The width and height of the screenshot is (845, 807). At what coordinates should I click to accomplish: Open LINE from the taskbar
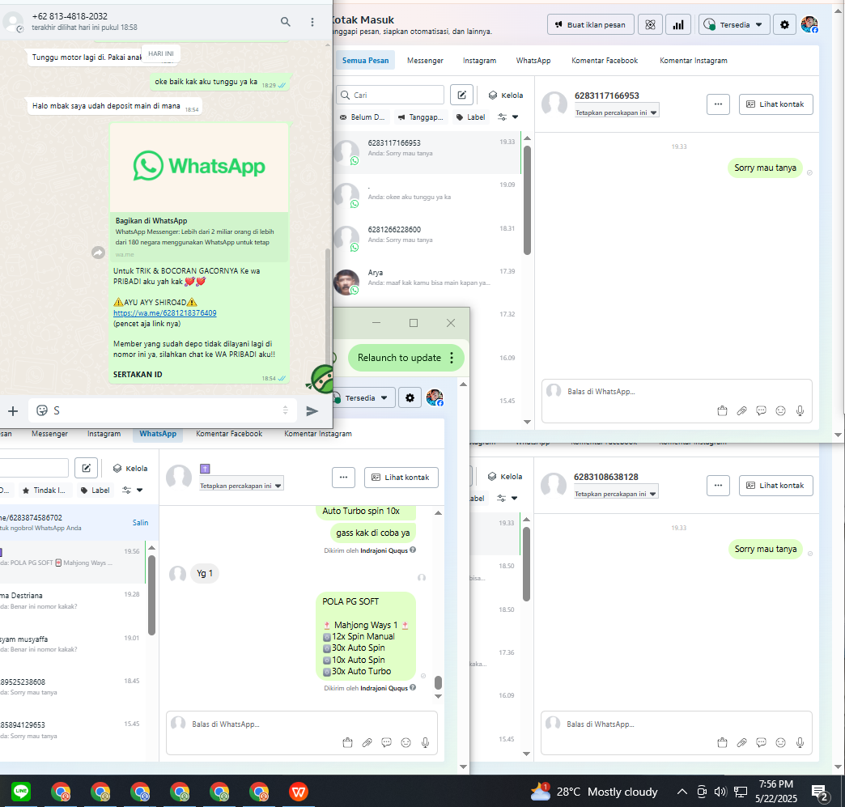(21, 792)
